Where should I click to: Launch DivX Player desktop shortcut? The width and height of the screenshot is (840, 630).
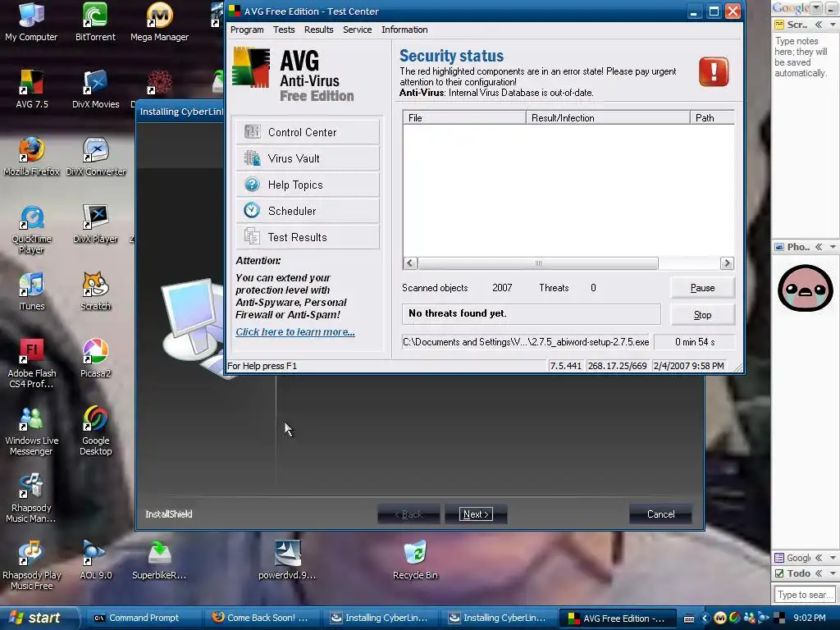(95, 224)
